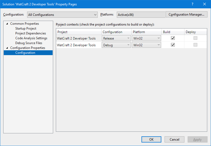Open Win32 platform dropdown in Debug row
Viewport: 211px width, 146px height.
point(146,45)
